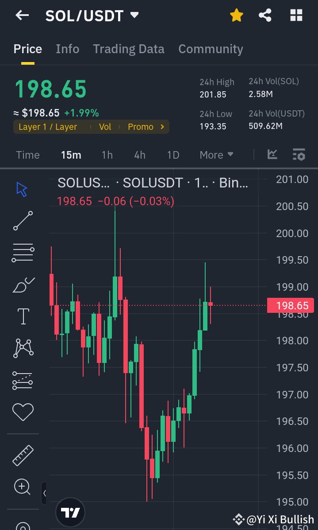Collapse the drawing toolbar with the chevron
This screenshot has height=530, width=318.
43,493
